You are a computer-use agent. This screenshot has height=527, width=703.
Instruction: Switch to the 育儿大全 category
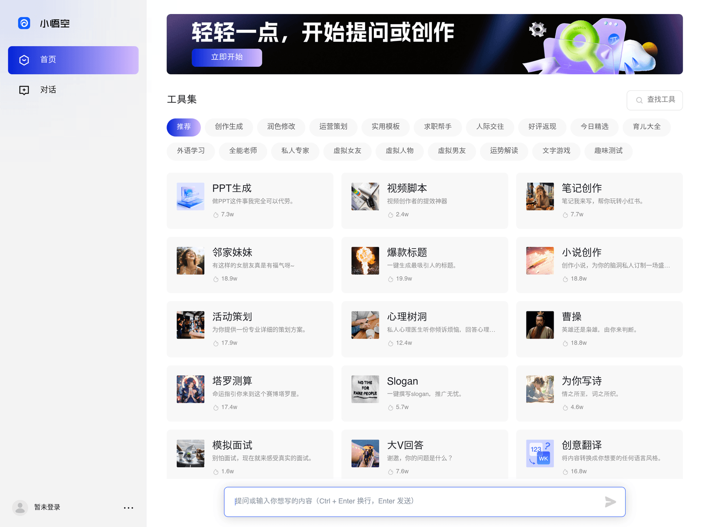point(647,127)
